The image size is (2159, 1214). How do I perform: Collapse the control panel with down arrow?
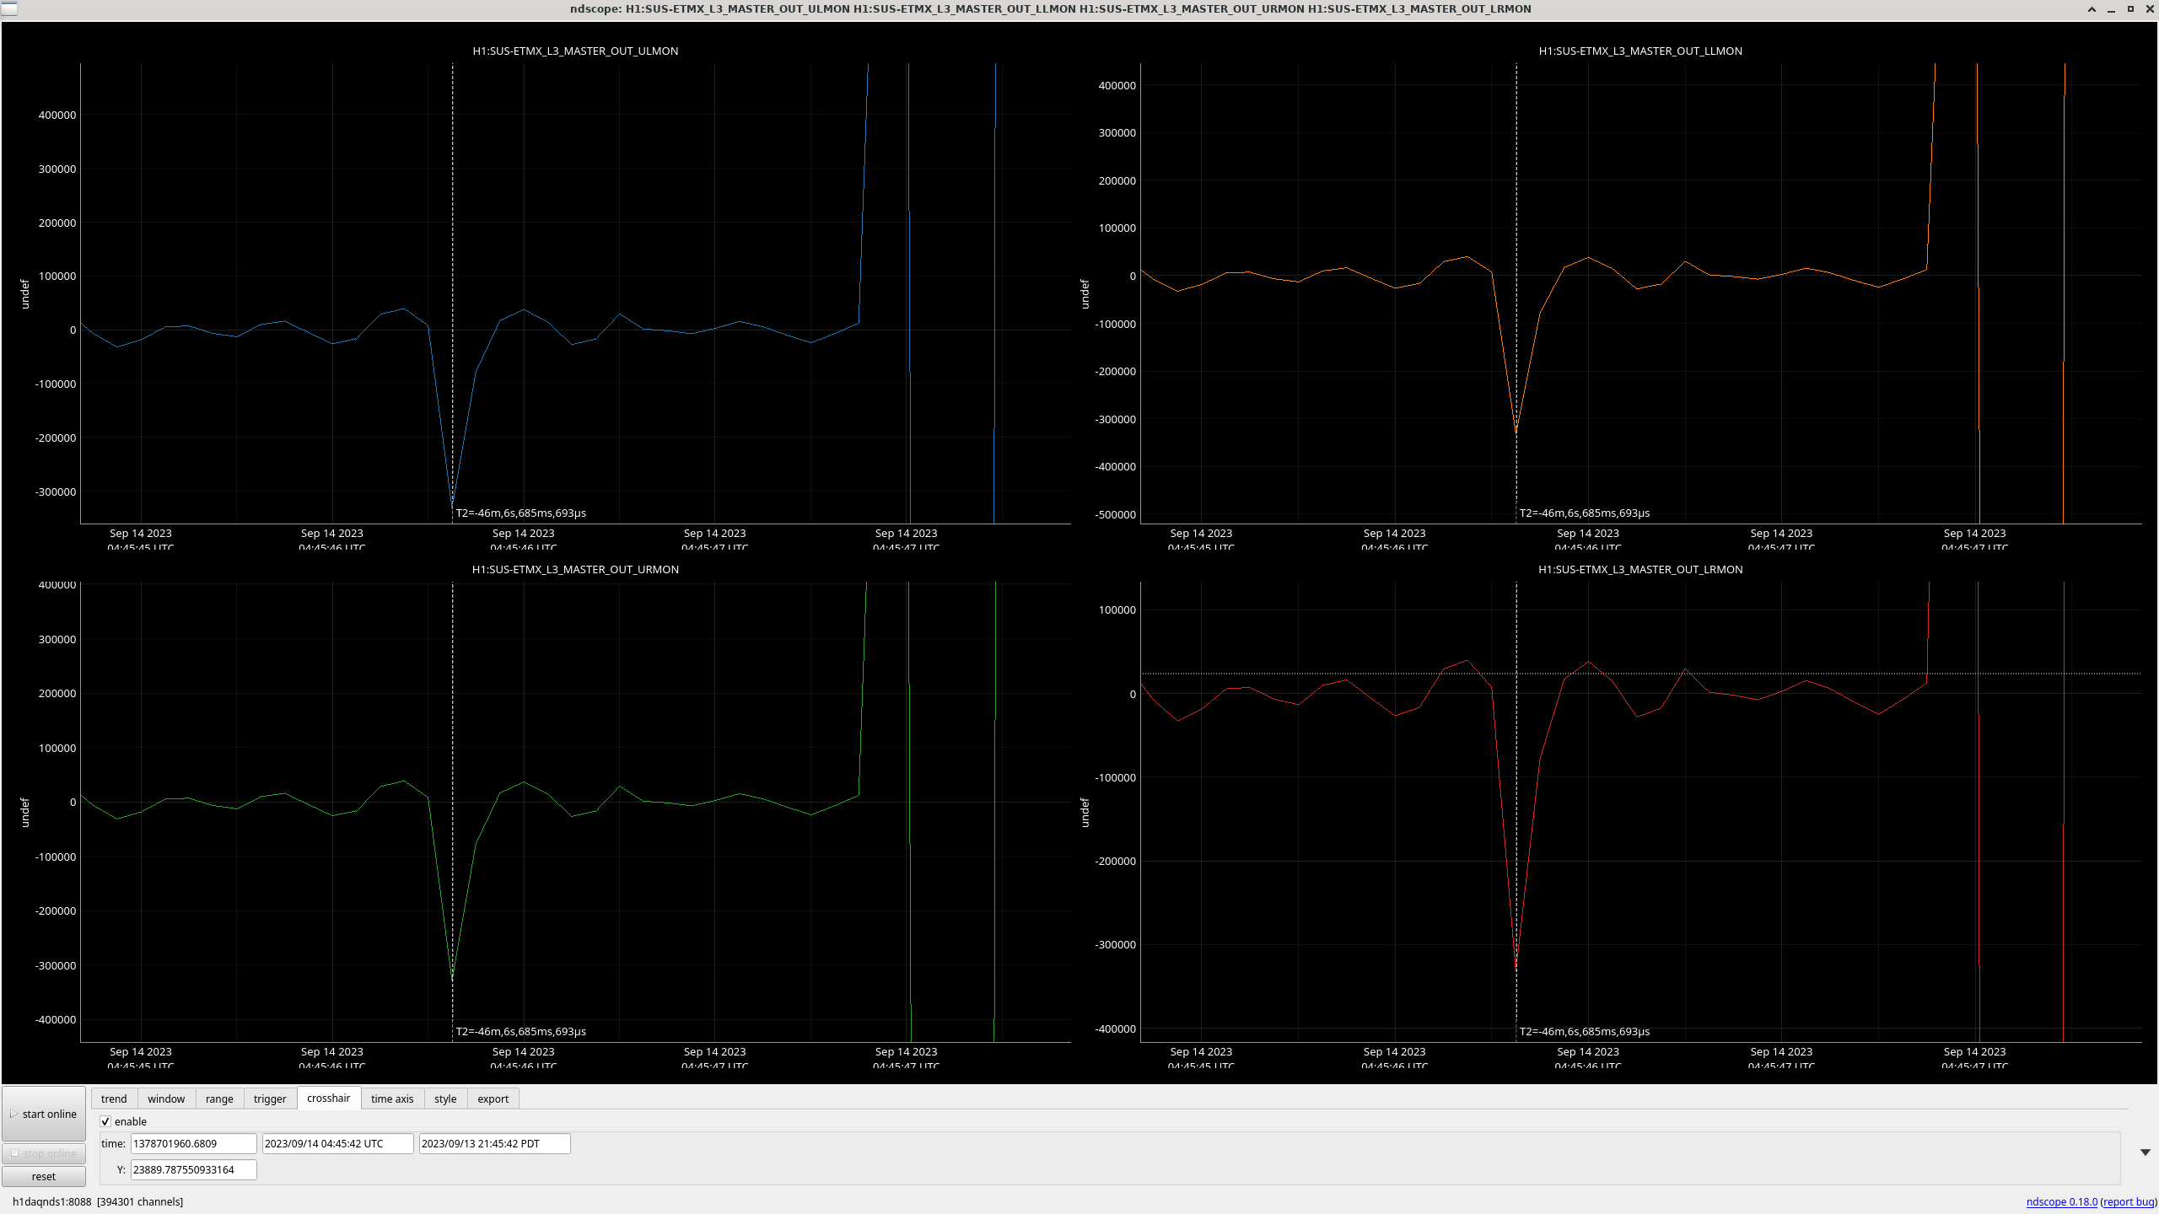click(x=2145, y=1152)
